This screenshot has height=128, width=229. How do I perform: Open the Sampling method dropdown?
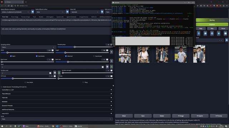(28, 47)
